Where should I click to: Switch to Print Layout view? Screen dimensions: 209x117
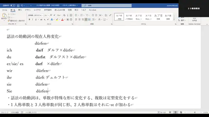pyautogui.click(x=176, y=112)
